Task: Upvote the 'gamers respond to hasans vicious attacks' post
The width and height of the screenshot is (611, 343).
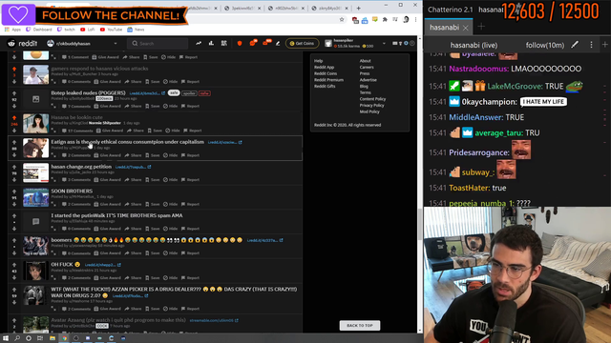Action: click(14, 69)
